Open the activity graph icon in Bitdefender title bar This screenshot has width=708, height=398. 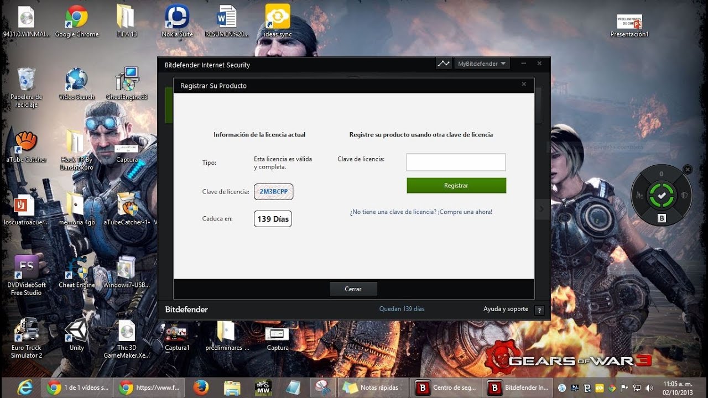(444, 64)
